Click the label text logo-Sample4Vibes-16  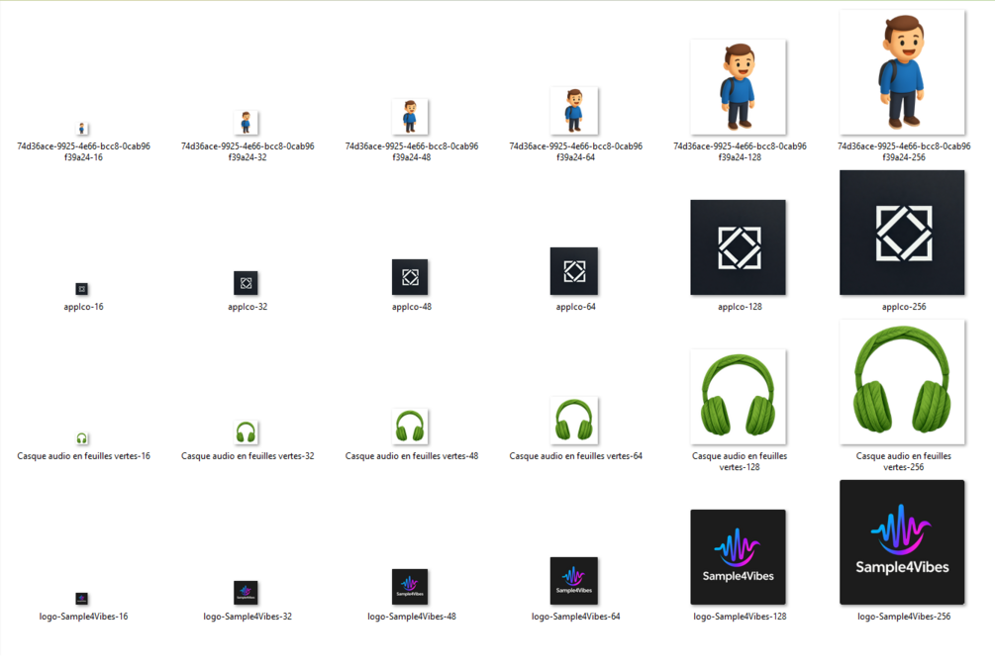[83, 617]
